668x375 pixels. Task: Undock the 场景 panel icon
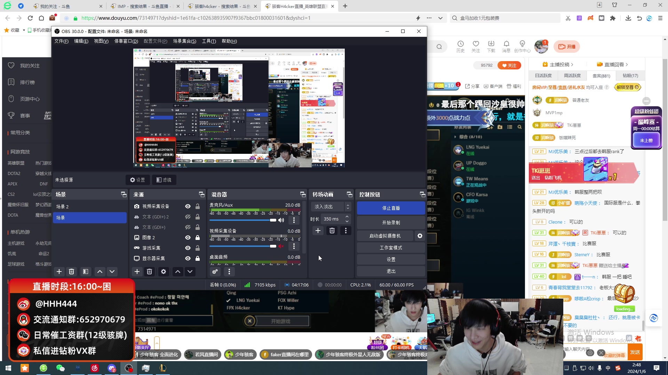(x=124, y=194)
